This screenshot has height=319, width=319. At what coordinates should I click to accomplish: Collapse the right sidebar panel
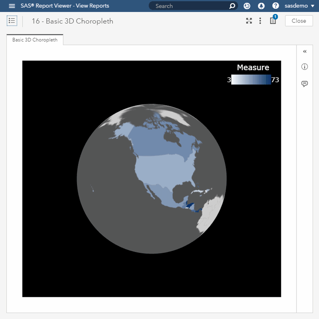coord(305,51)
